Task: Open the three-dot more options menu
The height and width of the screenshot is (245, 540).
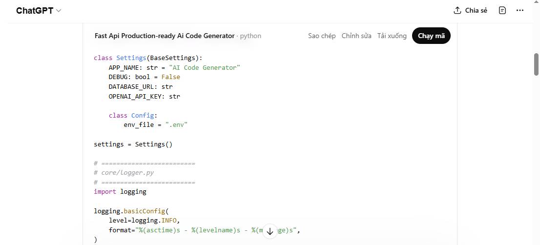Action: pyautogui.click(x=520, y=10)
